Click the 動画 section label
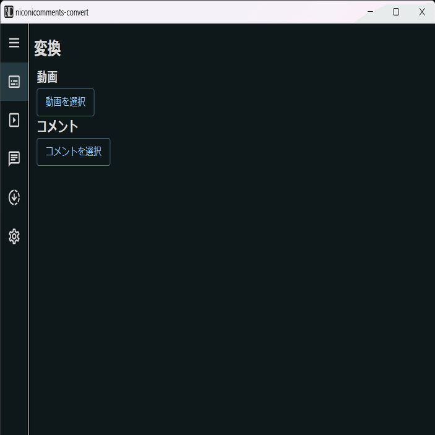 (47, 77)
